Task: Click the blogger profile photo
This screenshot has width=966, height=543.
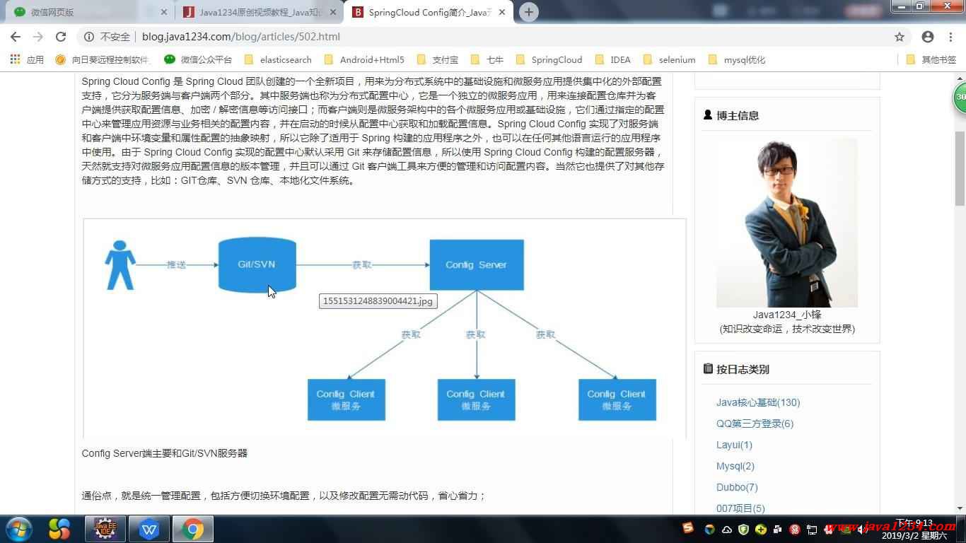Action: (786, 223)
